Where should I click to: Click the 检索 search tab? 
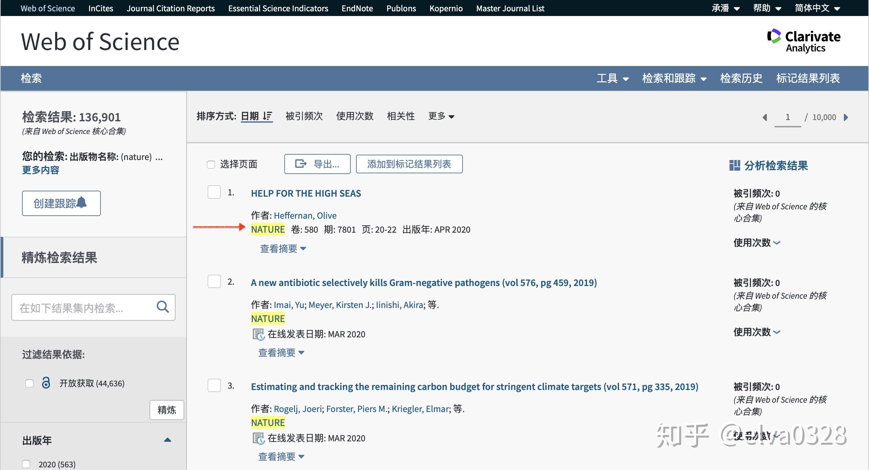click(31, 78)
